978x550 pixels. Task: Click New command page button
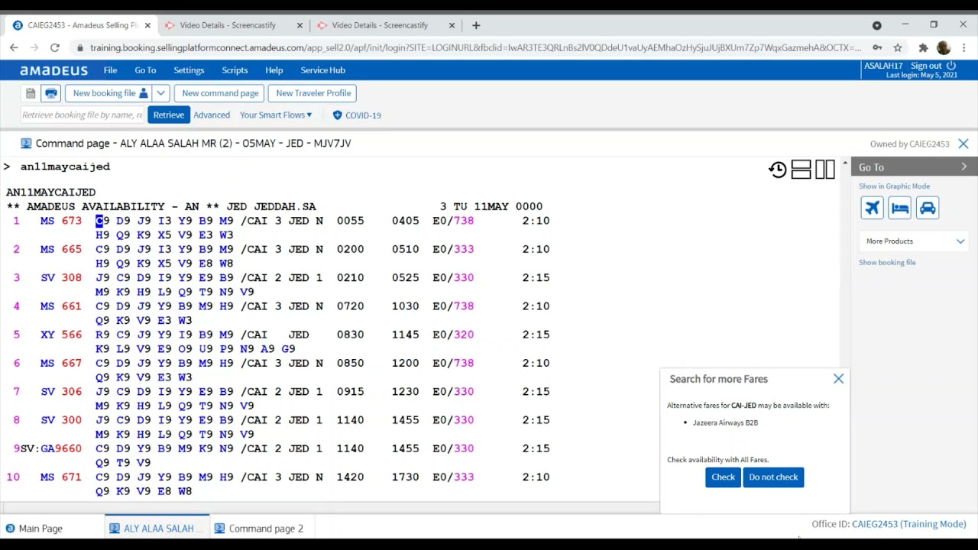point(220,93)
